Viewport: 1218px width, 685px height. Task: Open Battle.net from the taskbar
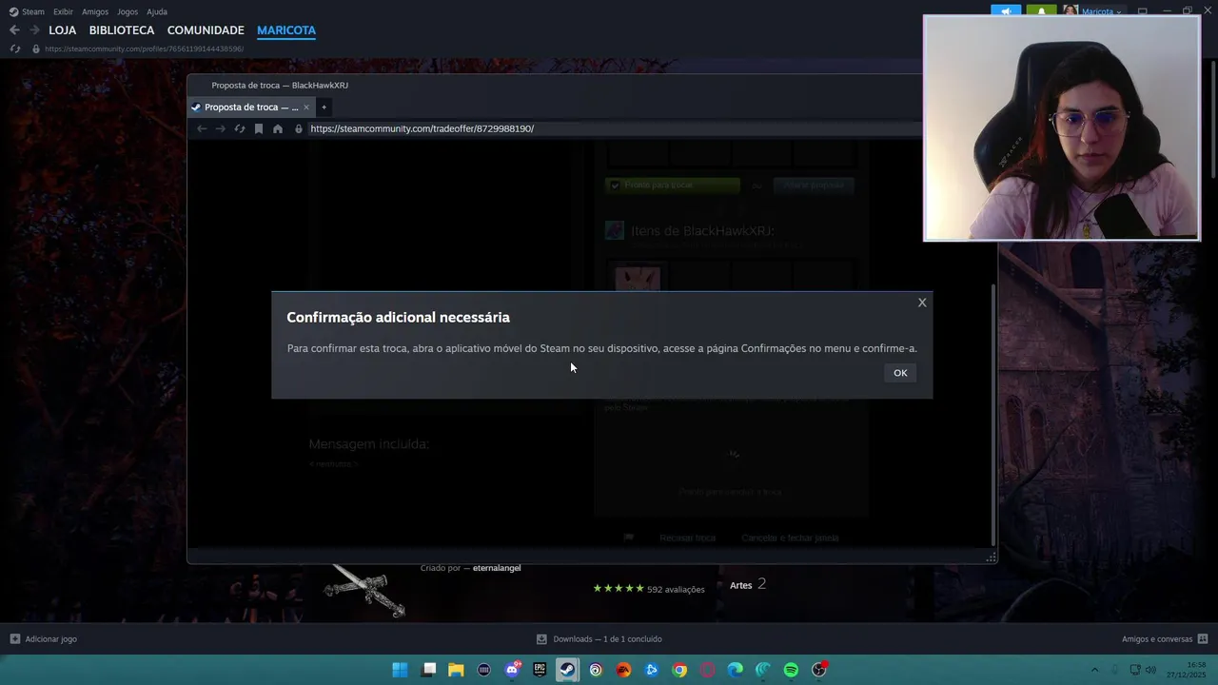(x=652, y=670)
